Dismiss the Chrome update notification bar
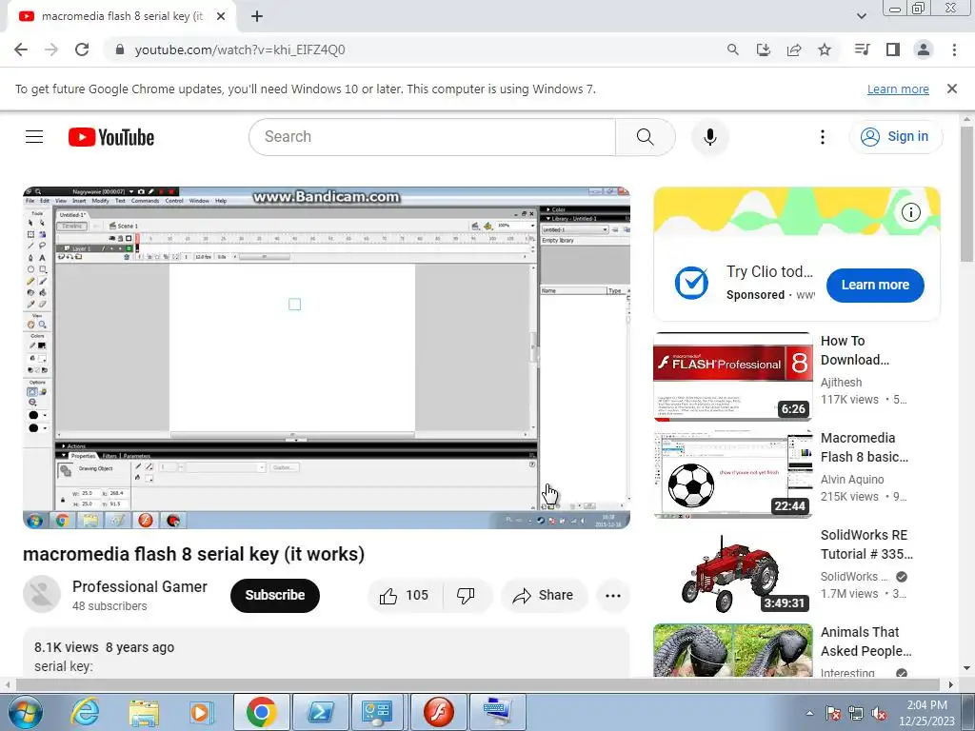This screenshot has width=975, height=731. [x=951, y=89]
